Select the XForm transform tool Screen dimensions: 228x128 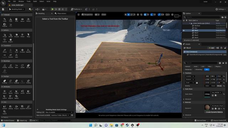click(x=5, y=51)
